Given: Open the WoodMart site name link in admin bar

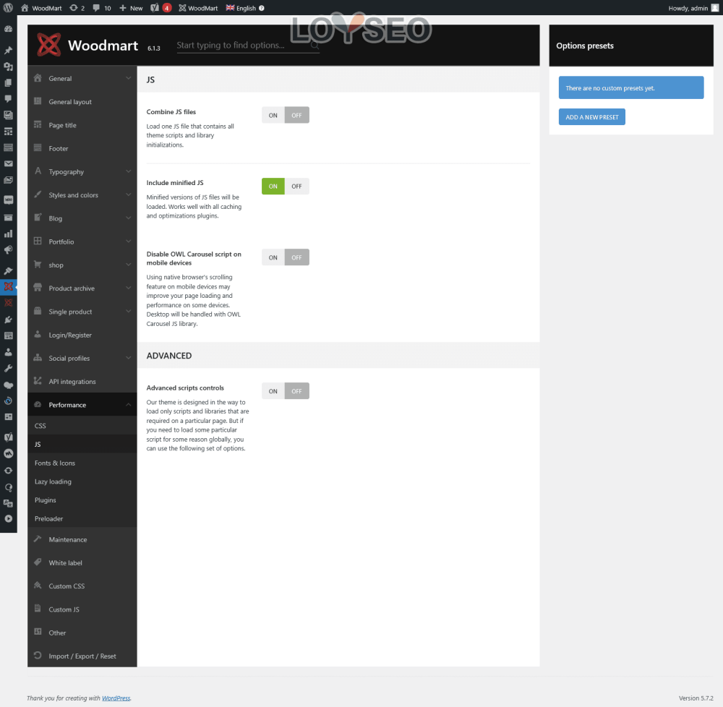Looking at the screenshot, I should 41,8.
